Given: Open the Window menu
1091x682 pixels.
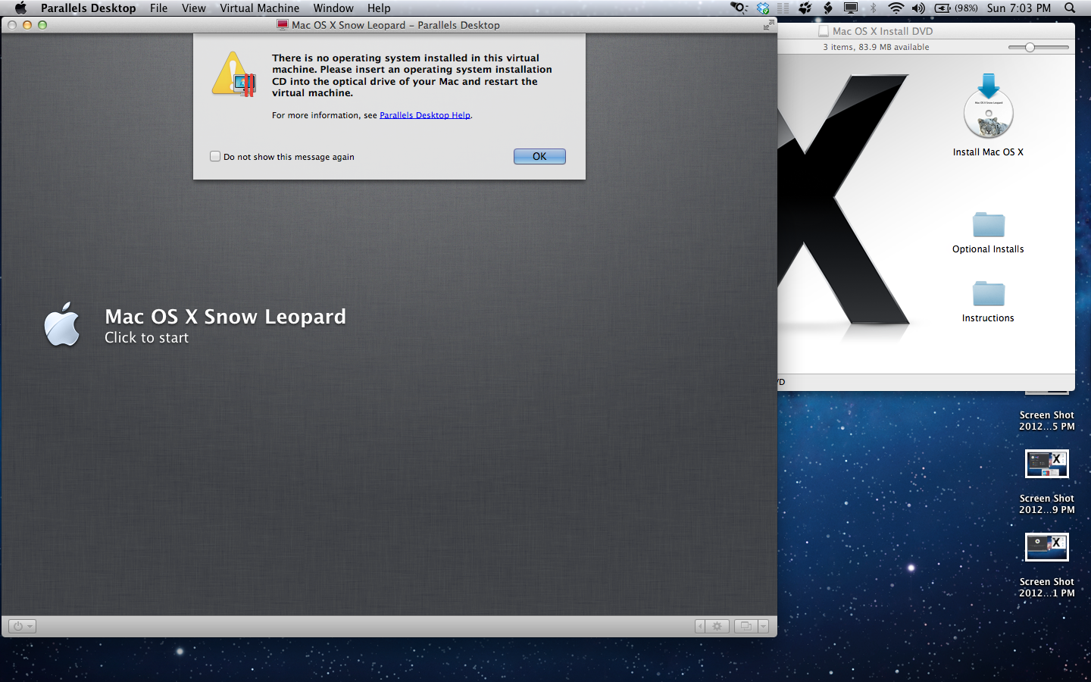Looking at the screenshot, I should [333, 8].
